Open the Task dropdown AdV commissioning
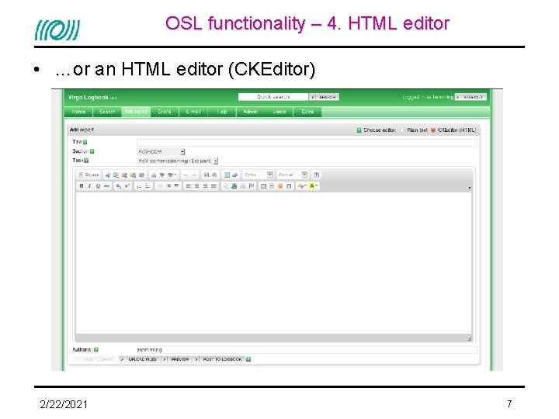 point(178,161)
